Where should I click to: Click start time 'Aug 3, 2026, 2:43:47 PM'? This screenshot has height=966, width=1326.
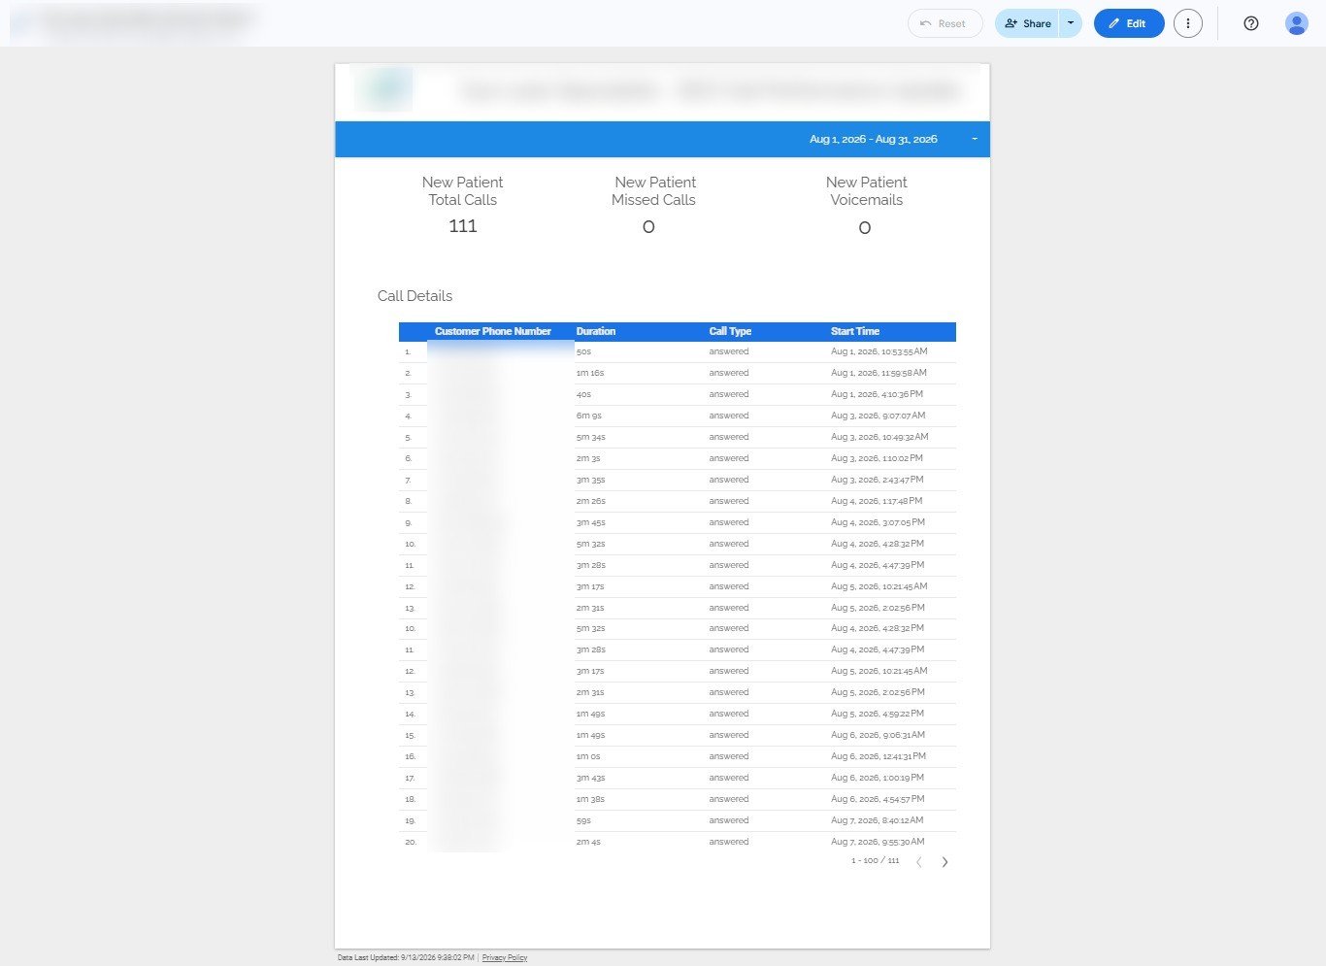[x=877, y=480]
